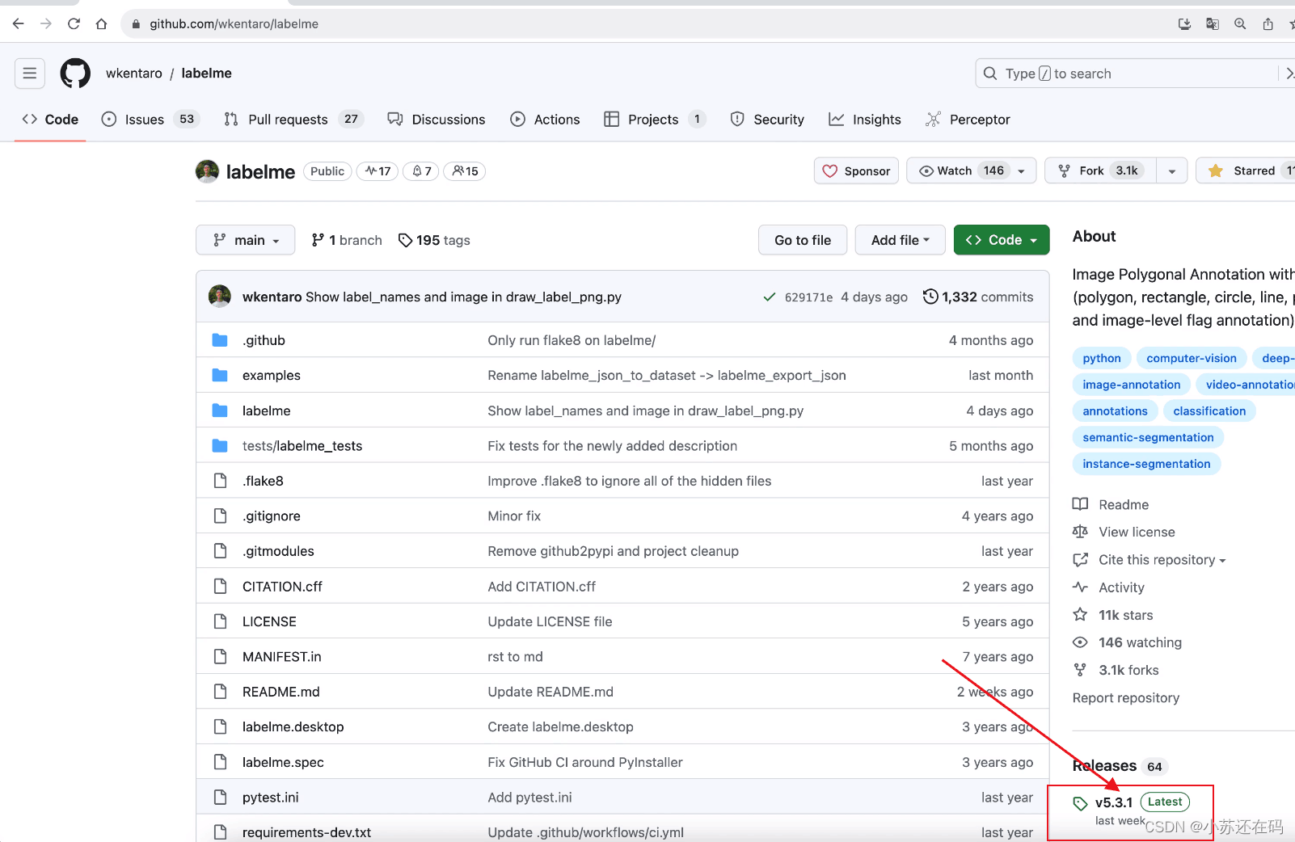Open the Perceptor tab
The height and width of the screenshot is (842, 1295).
[x=968, y=120]
